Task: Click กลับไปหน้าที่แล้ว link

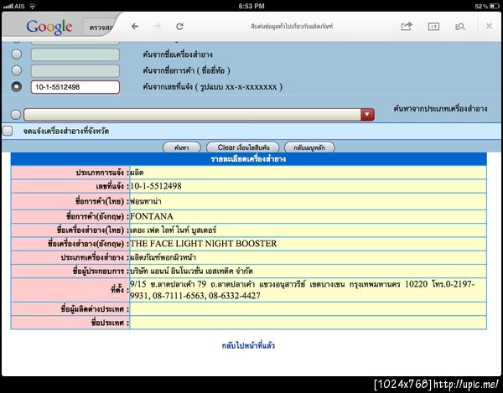Action: [248, 345]
